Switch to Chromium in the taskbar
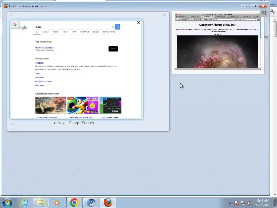The height and width of the screenshot is (208, 277). click(91, 203)
